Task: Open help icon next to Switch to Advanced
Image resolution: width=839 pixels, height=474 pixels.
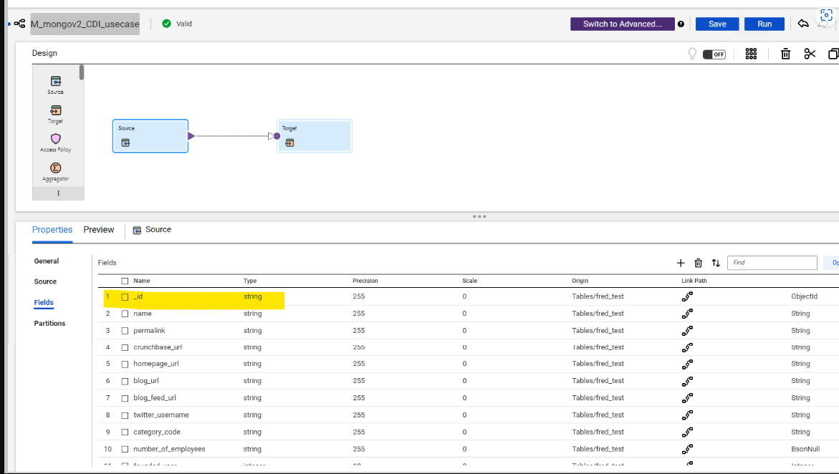Action: pos(681,24)
